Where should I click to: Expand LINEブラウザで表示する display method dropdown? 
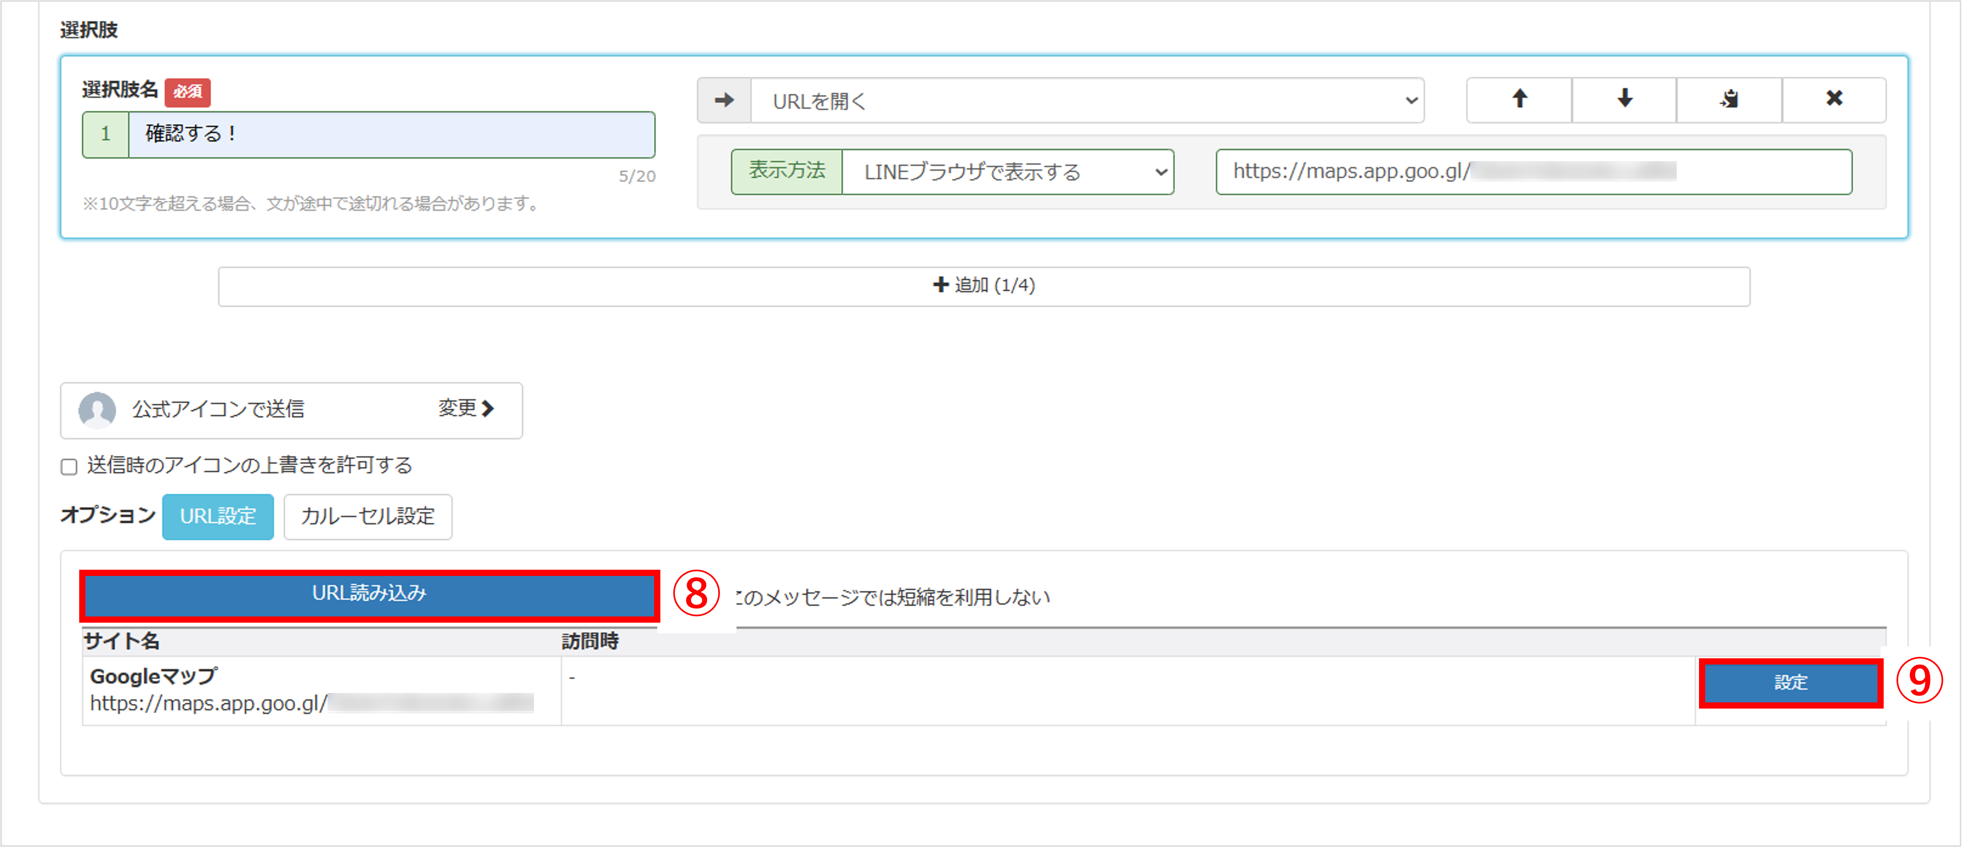point(1007,172)
